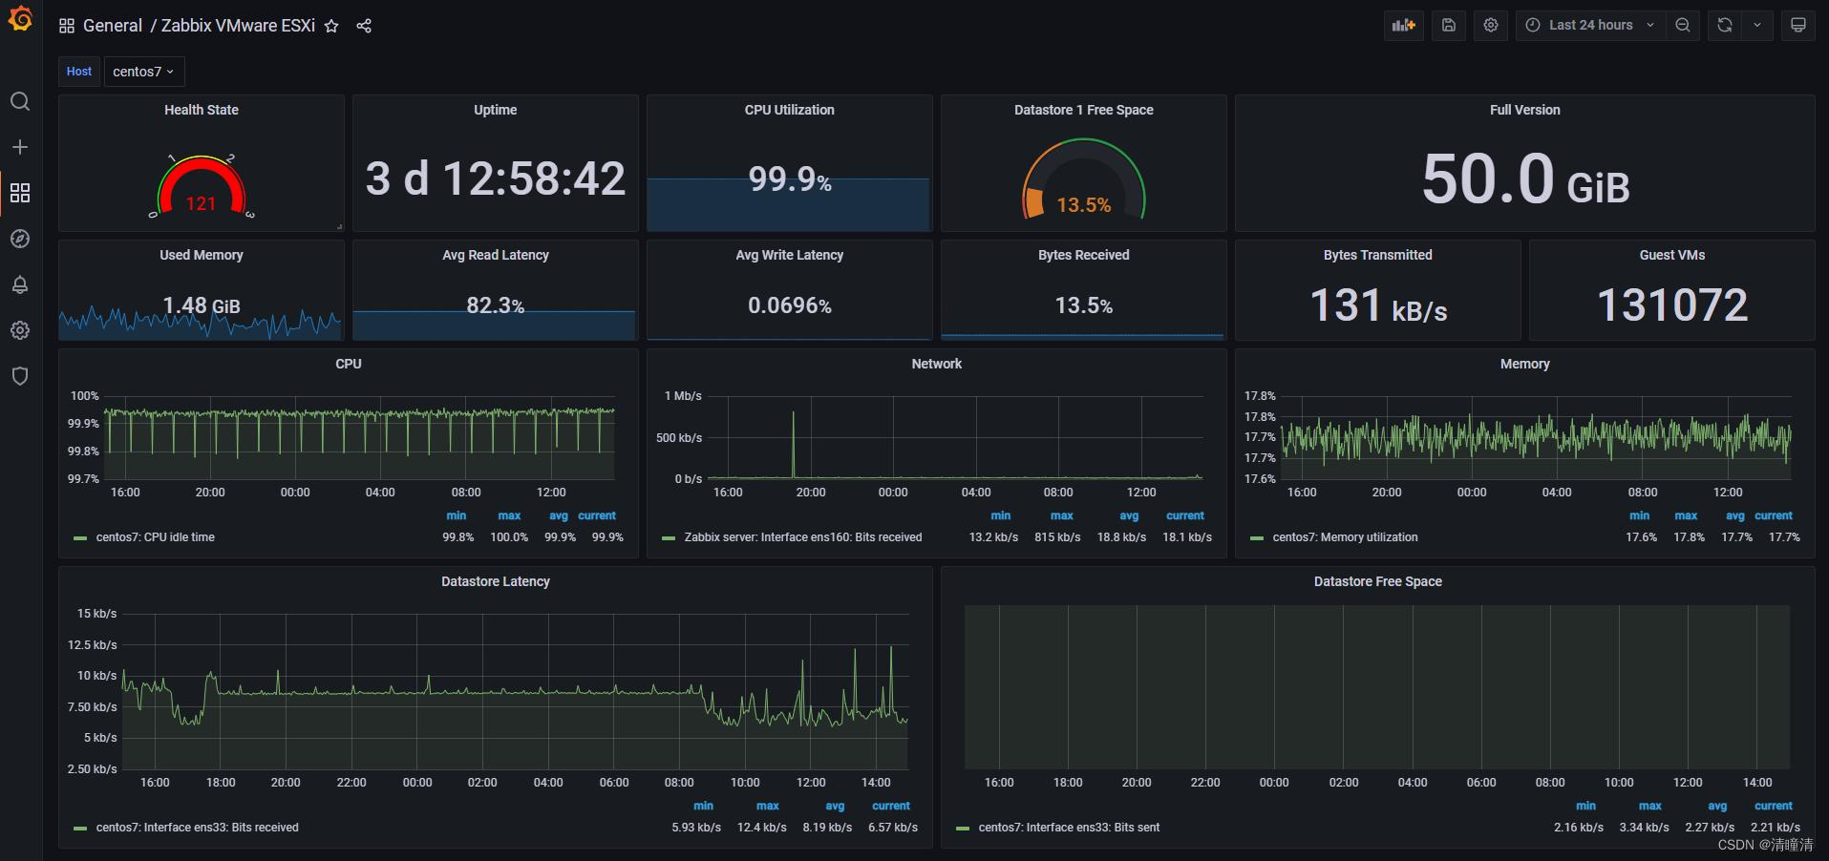Click the 50.0 GiB Full Version value
1829x861 pixels.
click(1525, 179)
